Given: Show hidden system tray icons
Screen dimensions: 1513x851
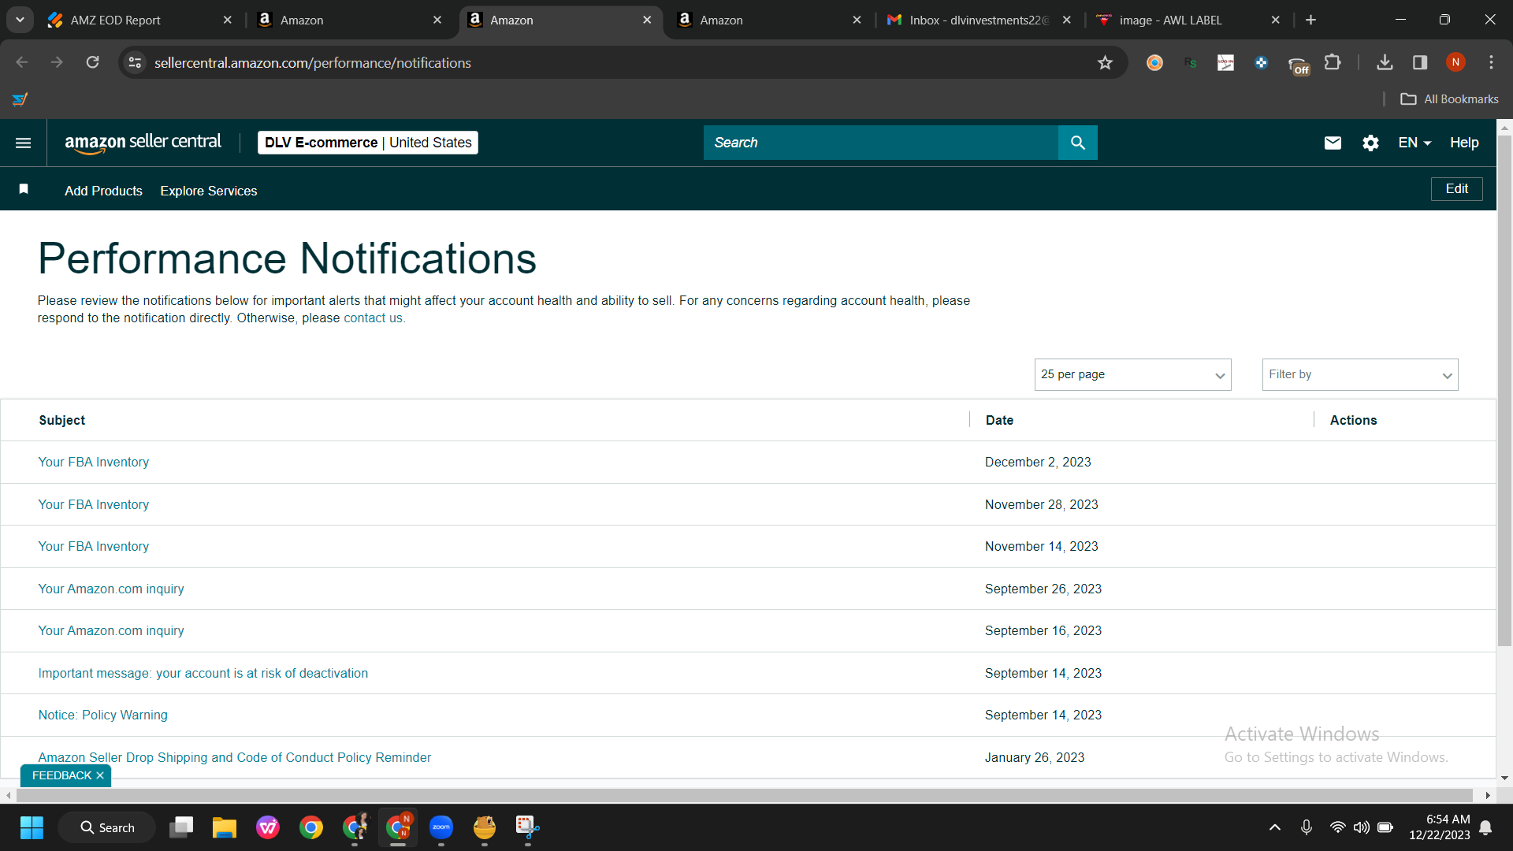Looking at the screenshot, I should tap(1274, 827).
